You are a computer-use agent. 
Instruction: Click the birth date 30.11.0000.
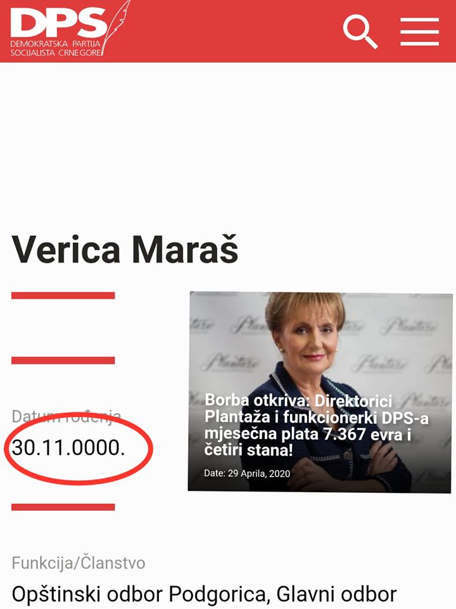click(x=68, y=448)
